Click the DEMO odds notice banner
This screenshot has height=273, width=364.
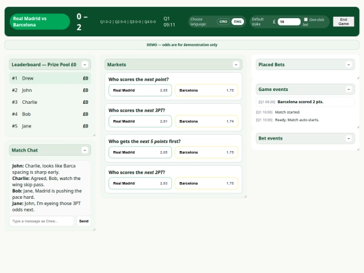[182, 44]
